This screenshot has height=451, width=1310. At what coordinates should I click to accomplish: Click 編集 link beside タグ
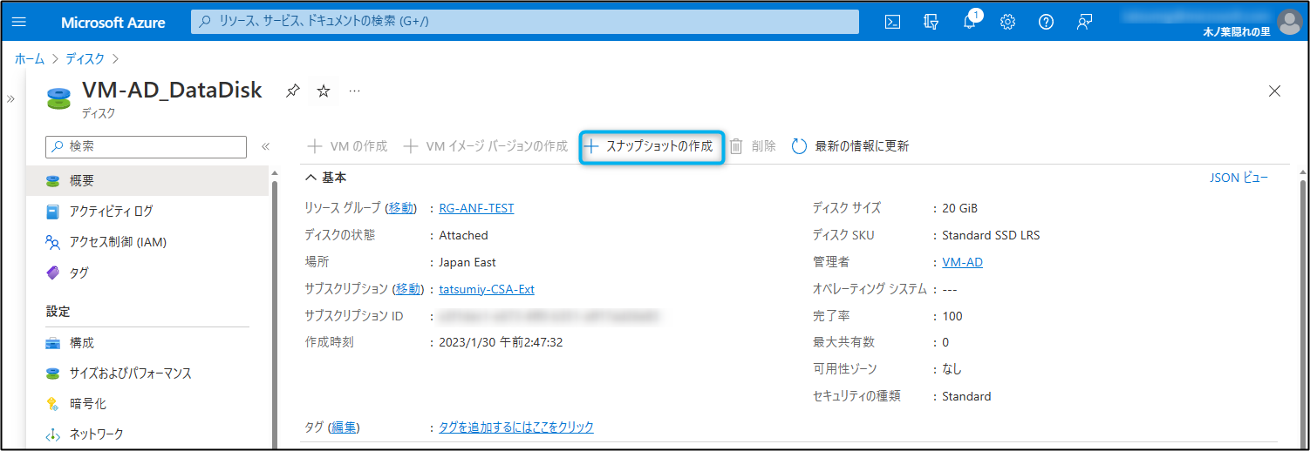point(344,427)
